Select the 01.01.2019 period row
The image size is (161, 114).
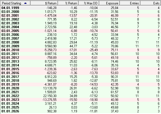tap(80, 84)
